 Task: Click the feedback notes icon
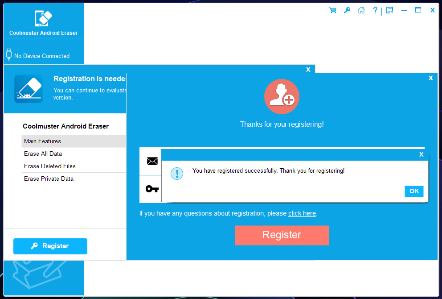click(389, 10)
